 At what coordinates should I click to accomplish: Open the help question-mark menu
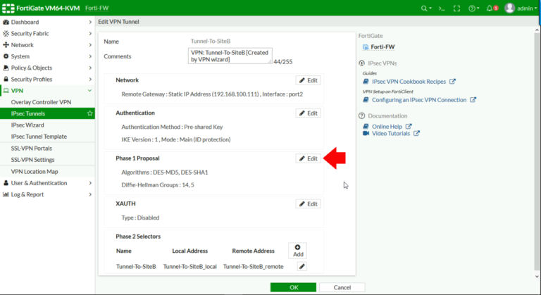tap(473, 8)
